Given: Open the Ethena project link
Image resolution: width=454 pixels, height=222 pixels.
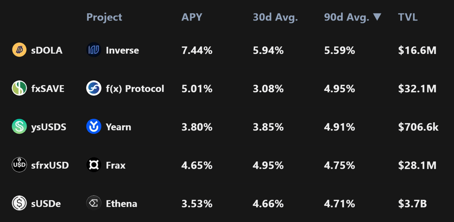Looking at the screenshot, I should click(122, 204).
